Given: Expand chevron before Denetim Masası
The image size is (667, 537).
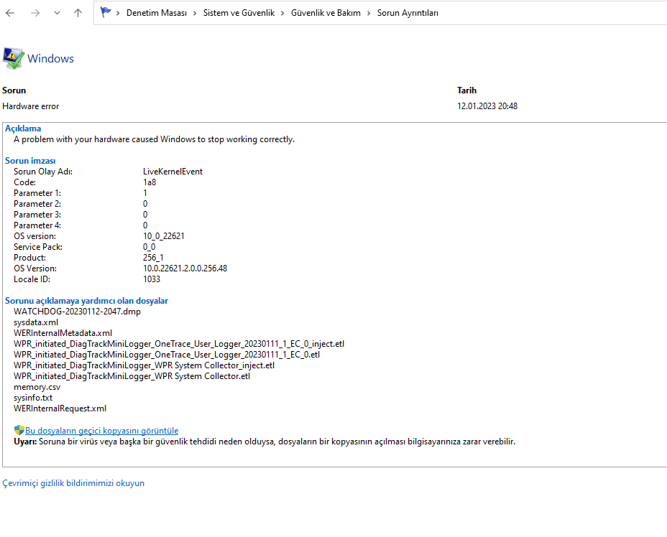Looking at the screenshot, I should [x=118, y=13].
